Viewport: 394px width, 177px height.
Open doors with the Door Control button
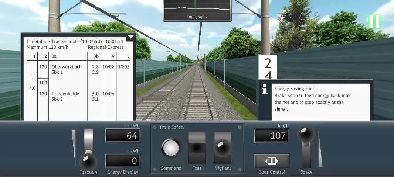pyautogui.click(x=272, y=161)
